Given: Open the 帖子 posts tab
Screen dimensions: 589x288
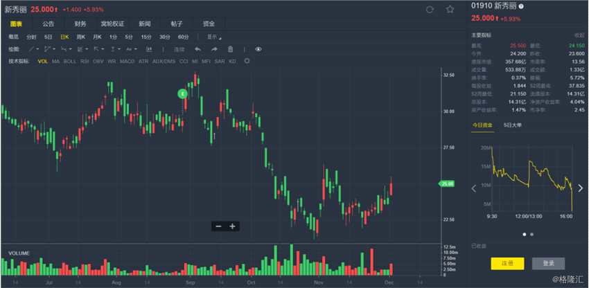Looking at the screenshot, I should [177, 24].
